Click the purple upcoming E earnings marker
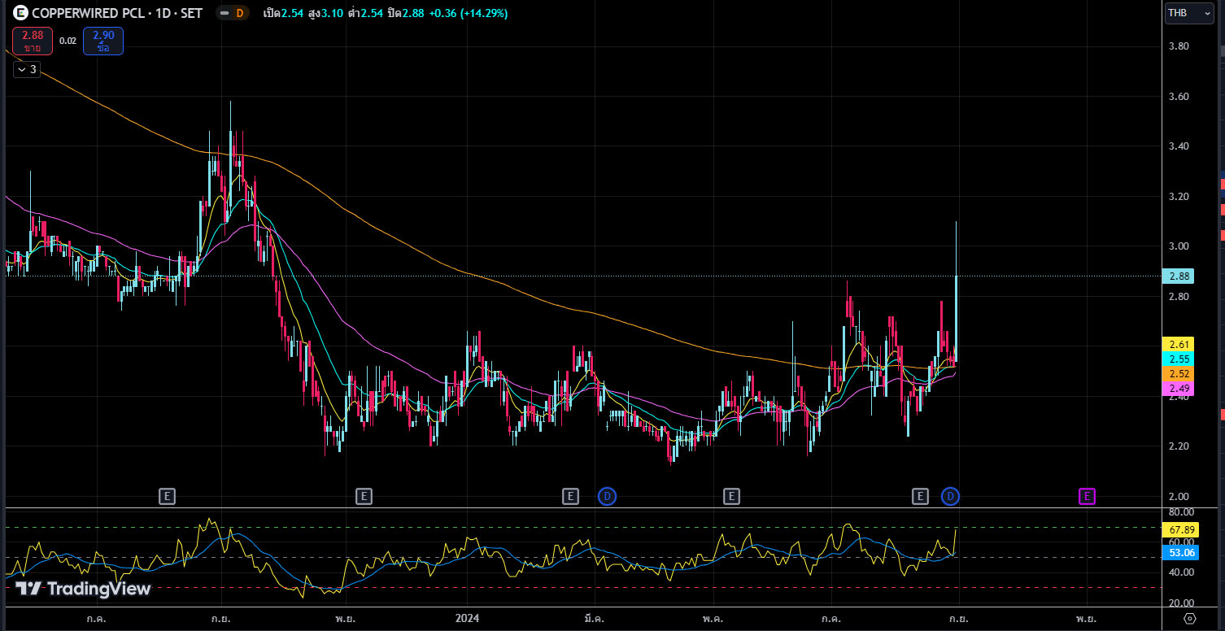Viewport: 1225px width, 631px height. (1087, 496)
